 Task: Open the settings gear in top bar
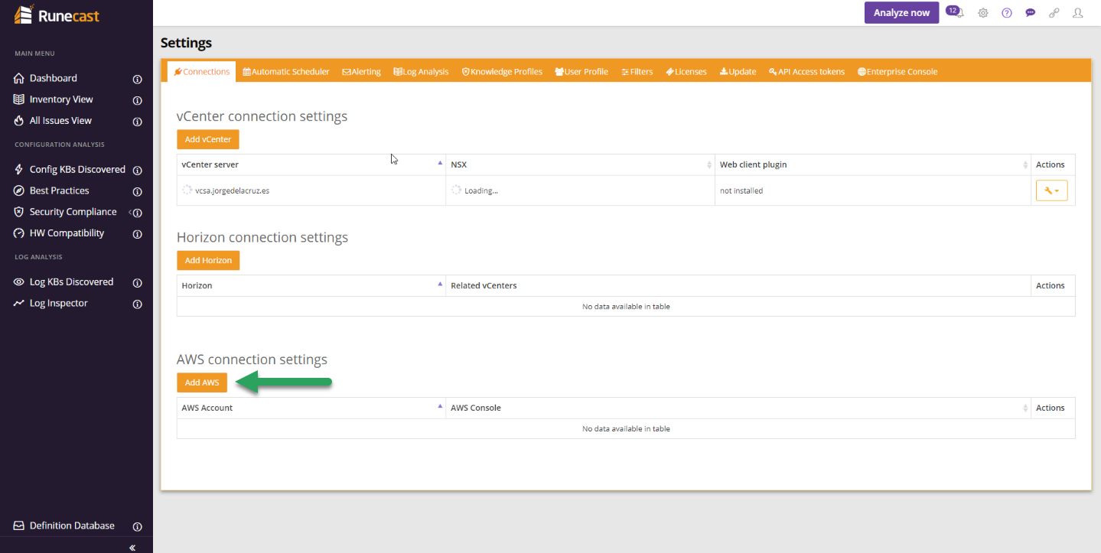[x=983, y=13]
